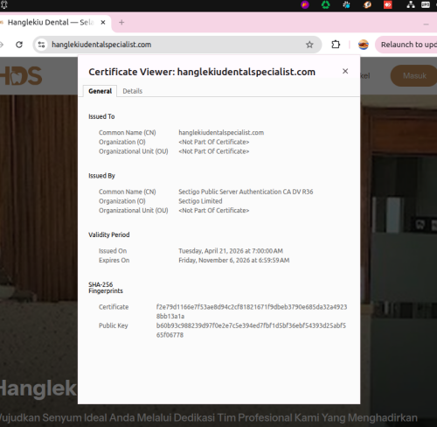437x427 pixels.
Task: Open the Extensions puzzle icon
Action: [x=336, y=45]
